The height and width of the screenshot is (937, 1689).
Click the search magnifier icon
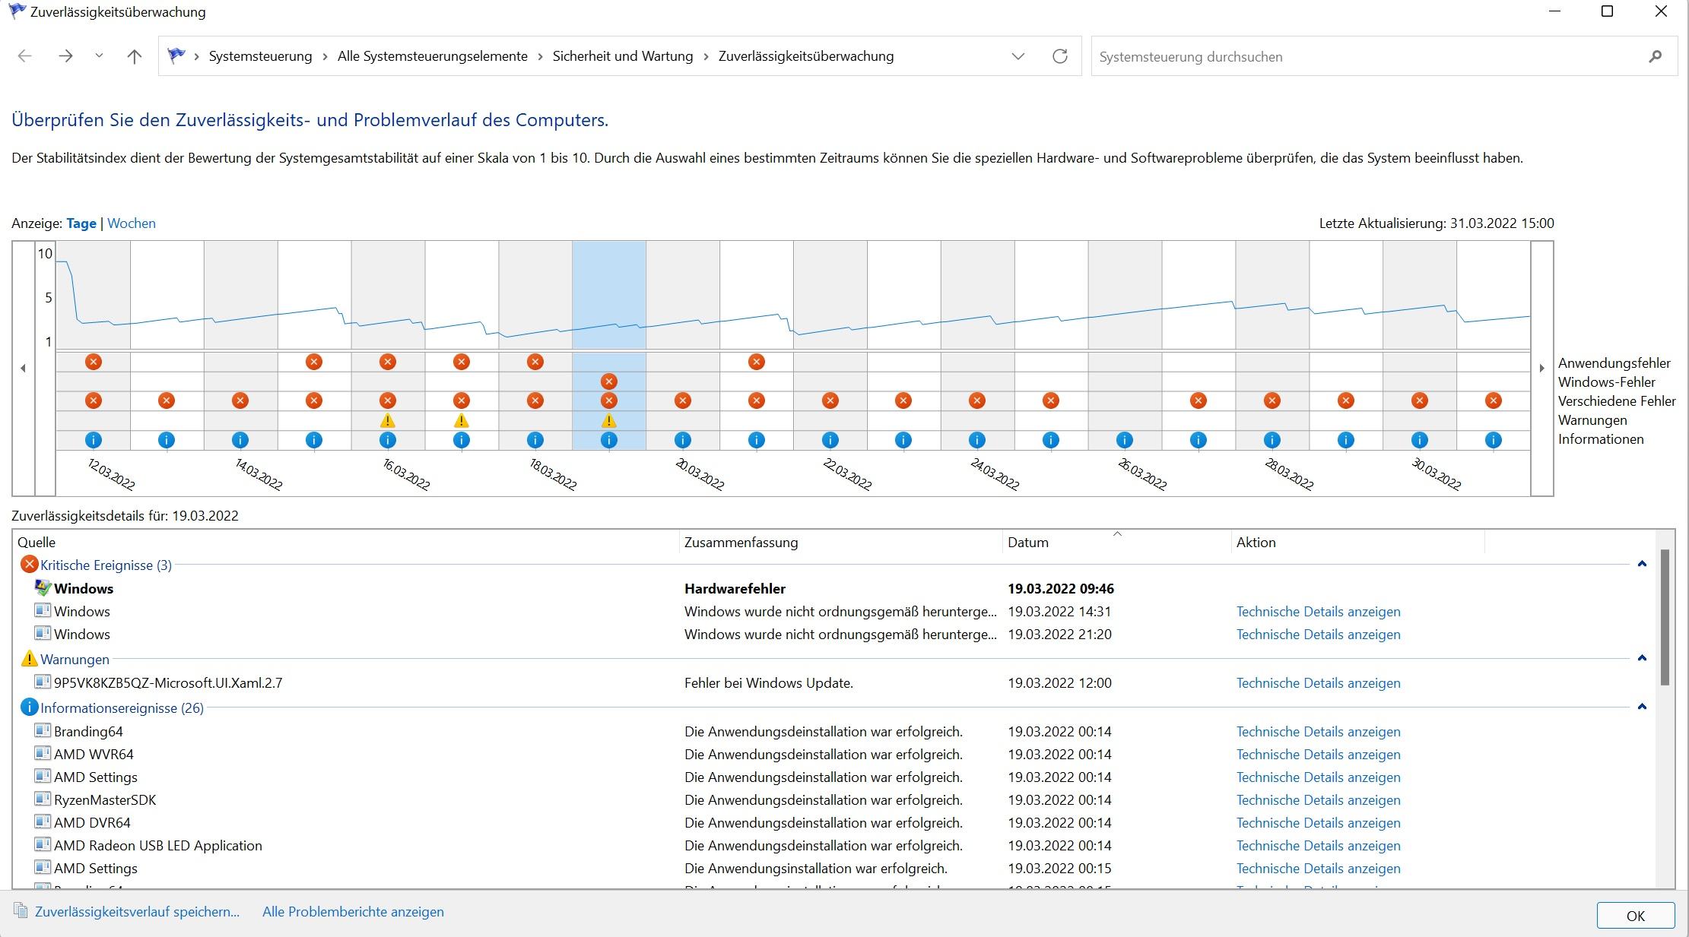click(1655, 56)
